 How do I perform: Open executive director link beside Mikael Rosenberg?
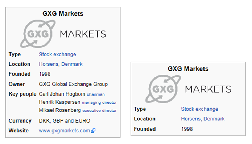coord(99,110)
